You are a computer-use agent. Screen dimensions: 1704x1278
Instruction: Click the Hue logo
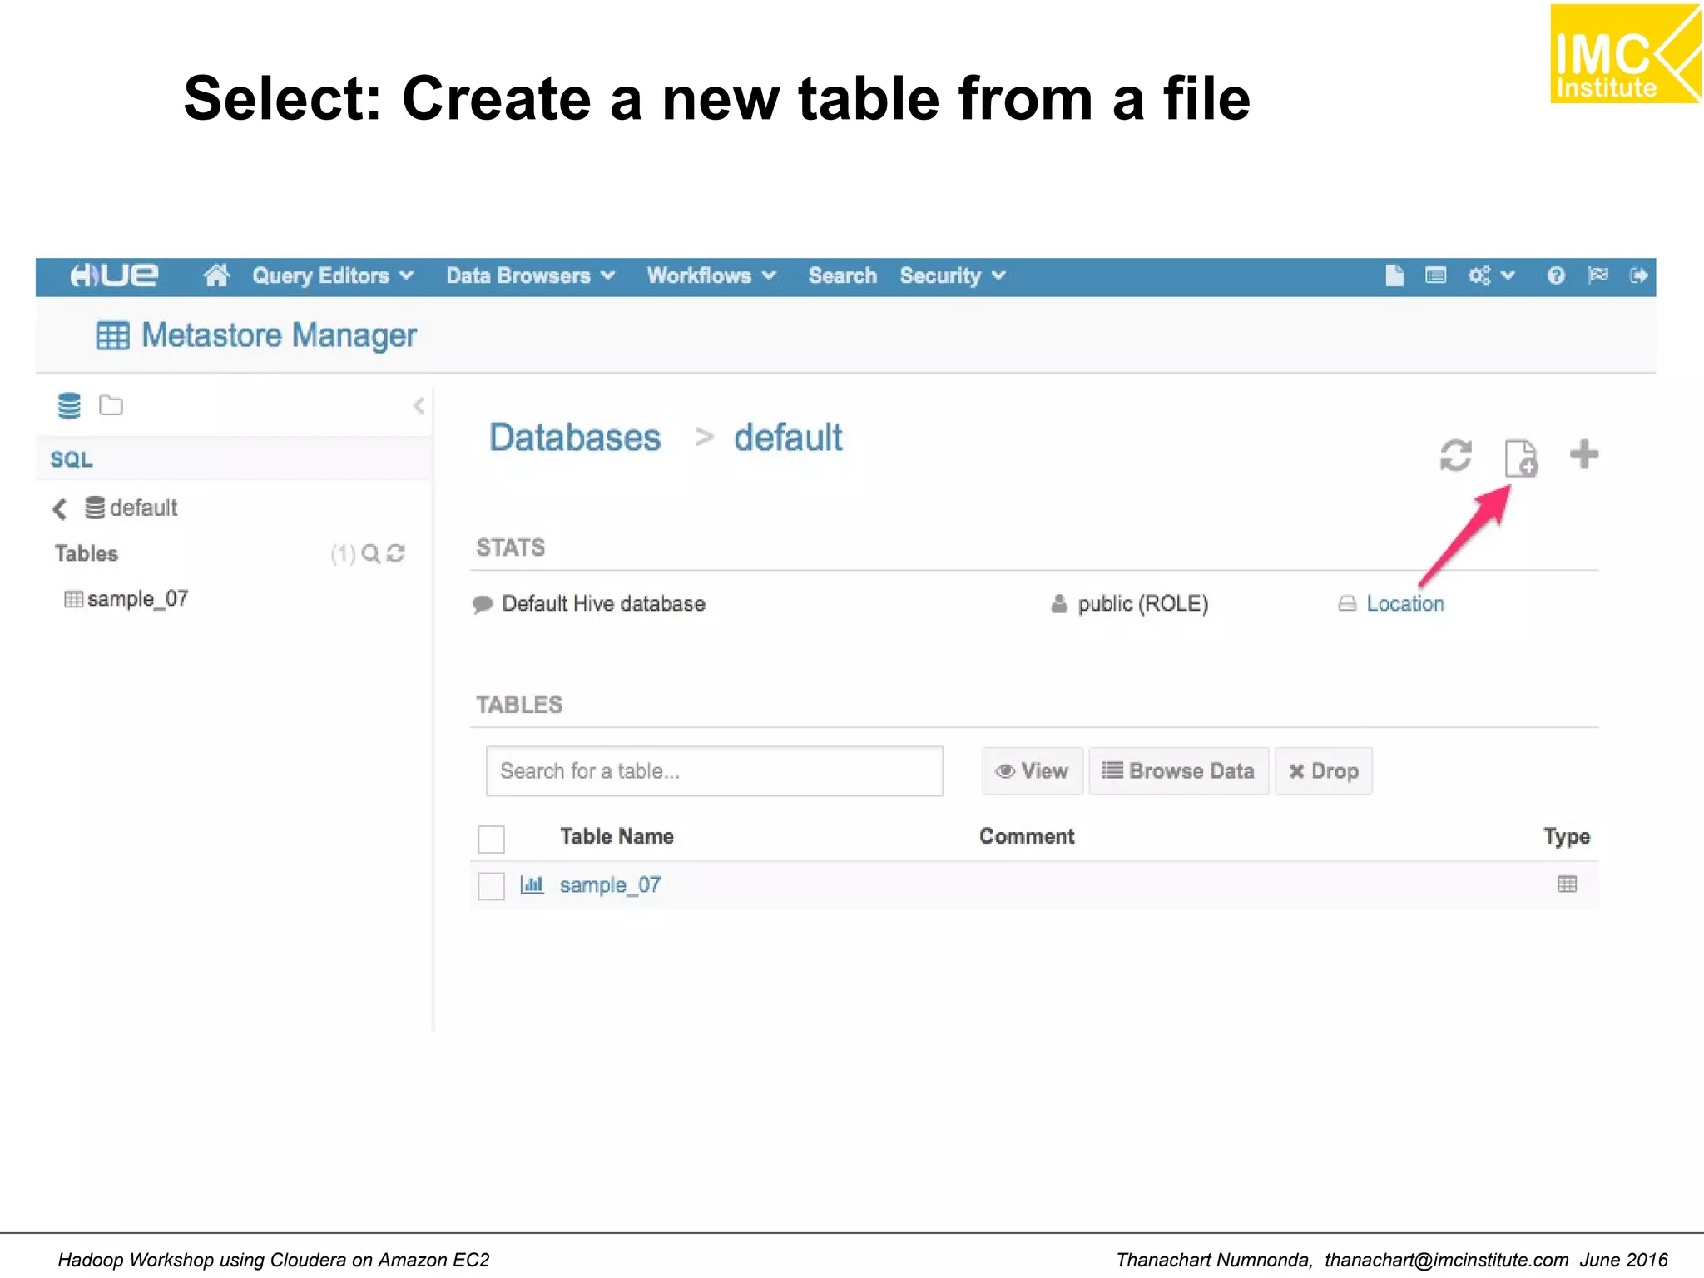point(114,275)
